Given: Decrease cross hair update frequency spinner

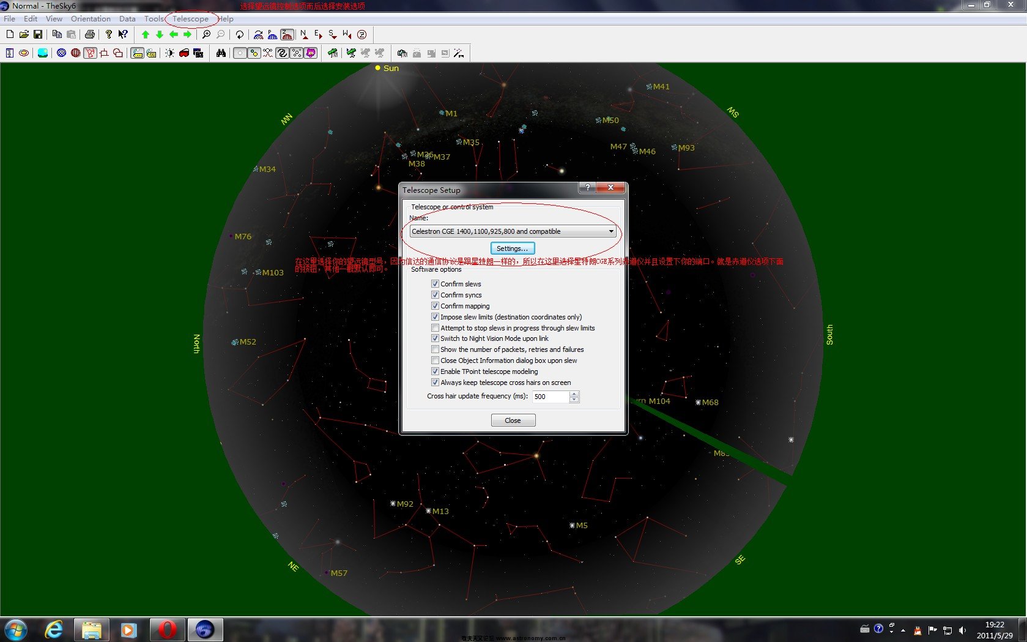Looking at the screenshot, I should pyautogui.click(x=574, y=400).
